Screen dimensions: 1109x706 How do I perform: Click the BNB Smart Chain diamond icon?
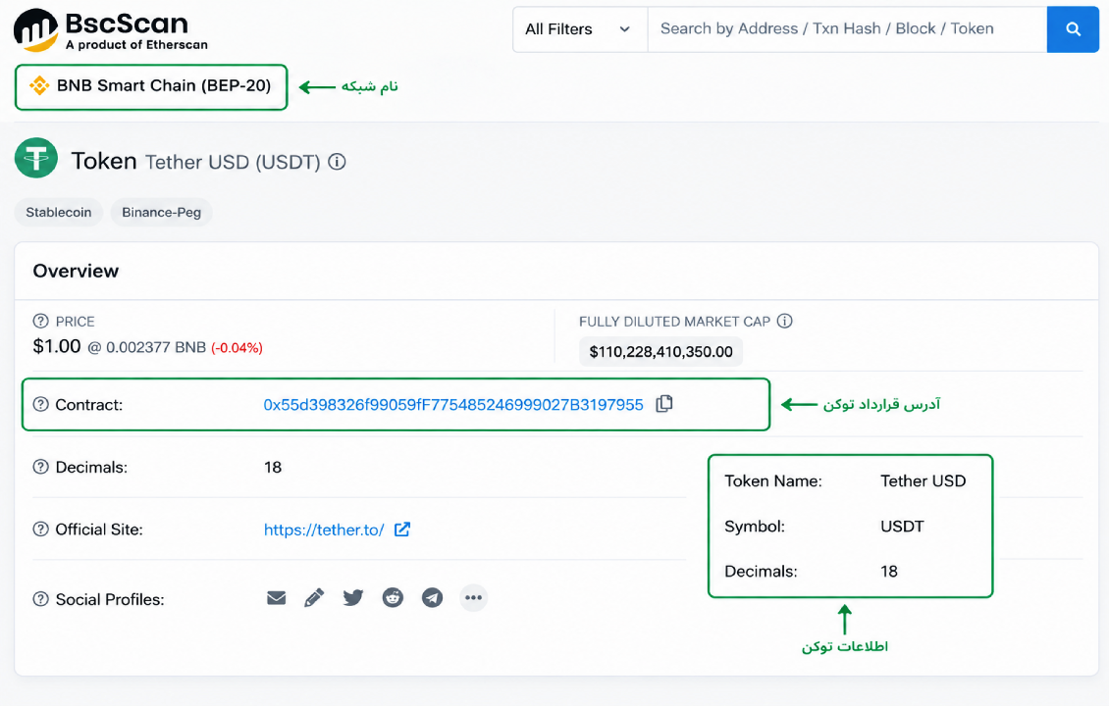point(39,85)
